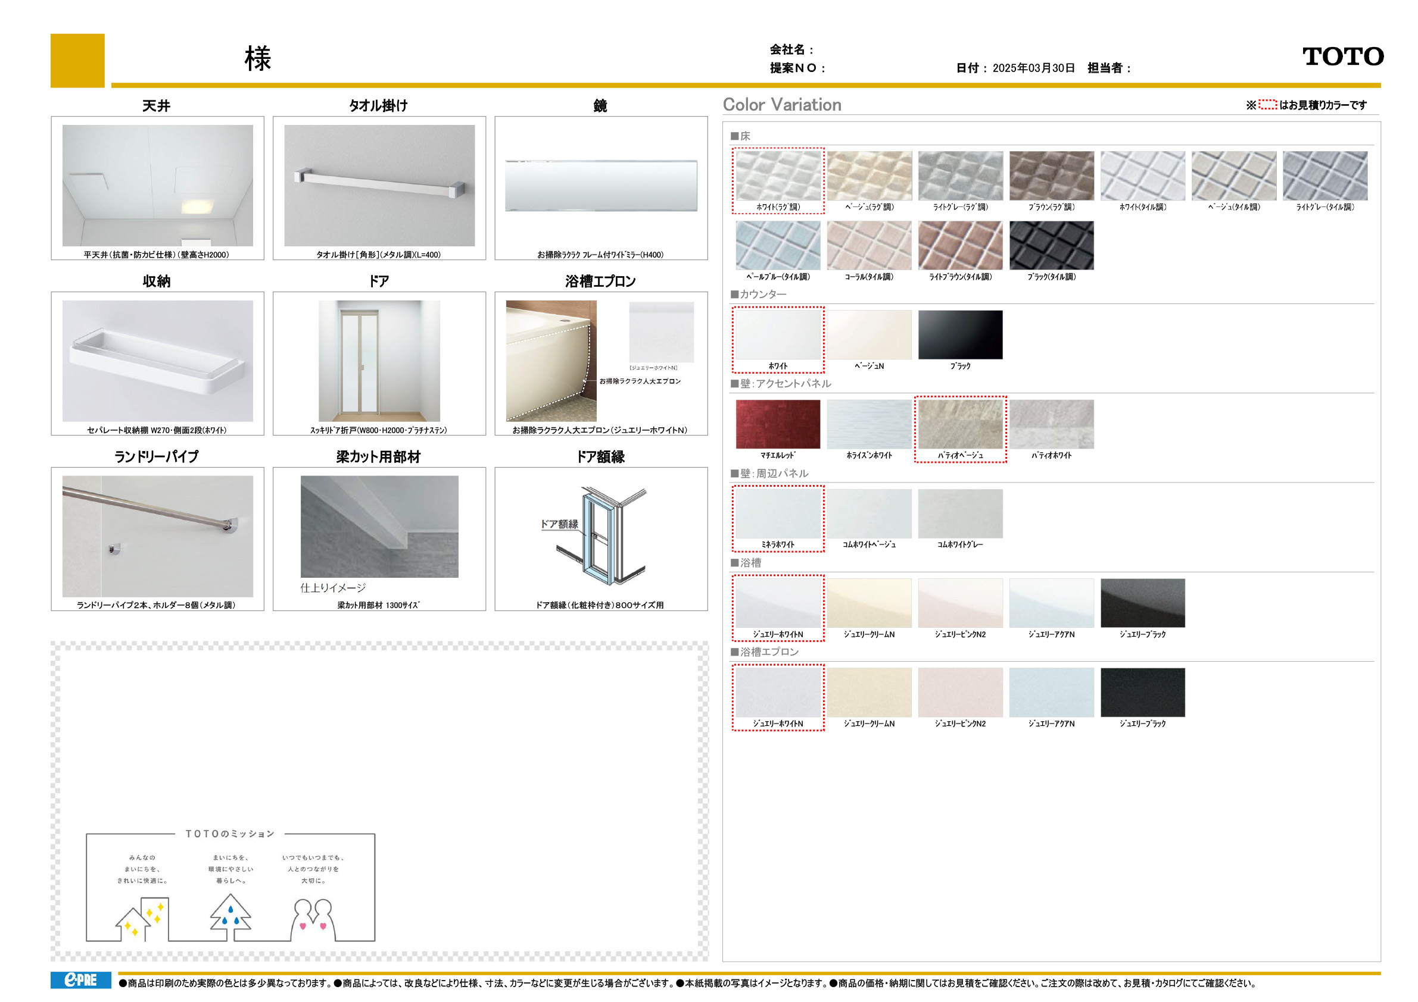Click the TOTOのミッション title text
The width and height of the screenshot is (1418, 1002).
click(x=230, y=834)
